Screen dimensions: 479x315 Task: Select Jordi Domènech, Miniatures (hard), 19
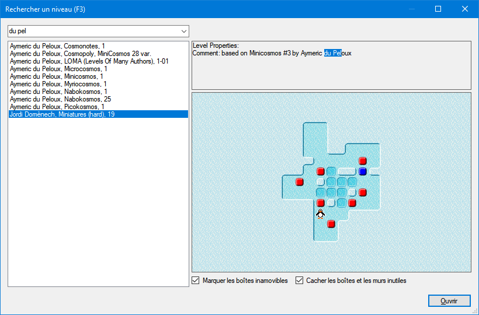pos(98,114)
